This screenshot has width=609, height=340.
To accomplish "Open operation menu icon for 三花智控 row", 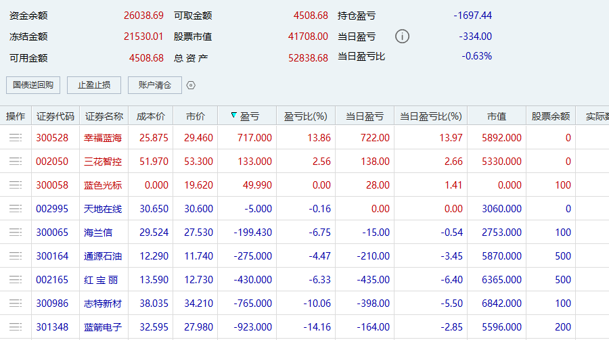I will 16,162.
